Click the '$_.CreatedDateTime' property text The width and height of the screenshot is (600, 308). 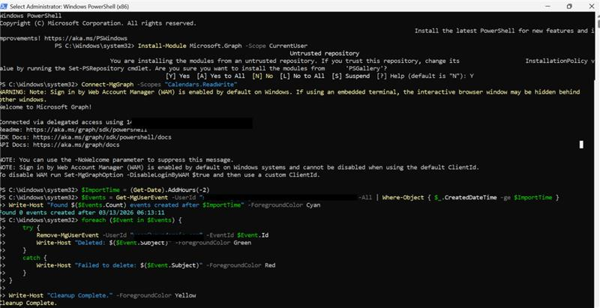tap(466, 198)
